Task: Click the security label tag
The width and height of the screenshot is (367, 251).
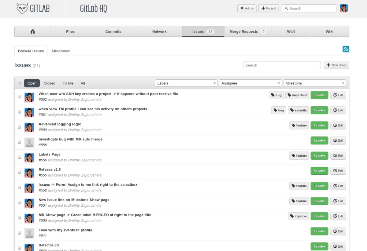Action: click(298, 110)
